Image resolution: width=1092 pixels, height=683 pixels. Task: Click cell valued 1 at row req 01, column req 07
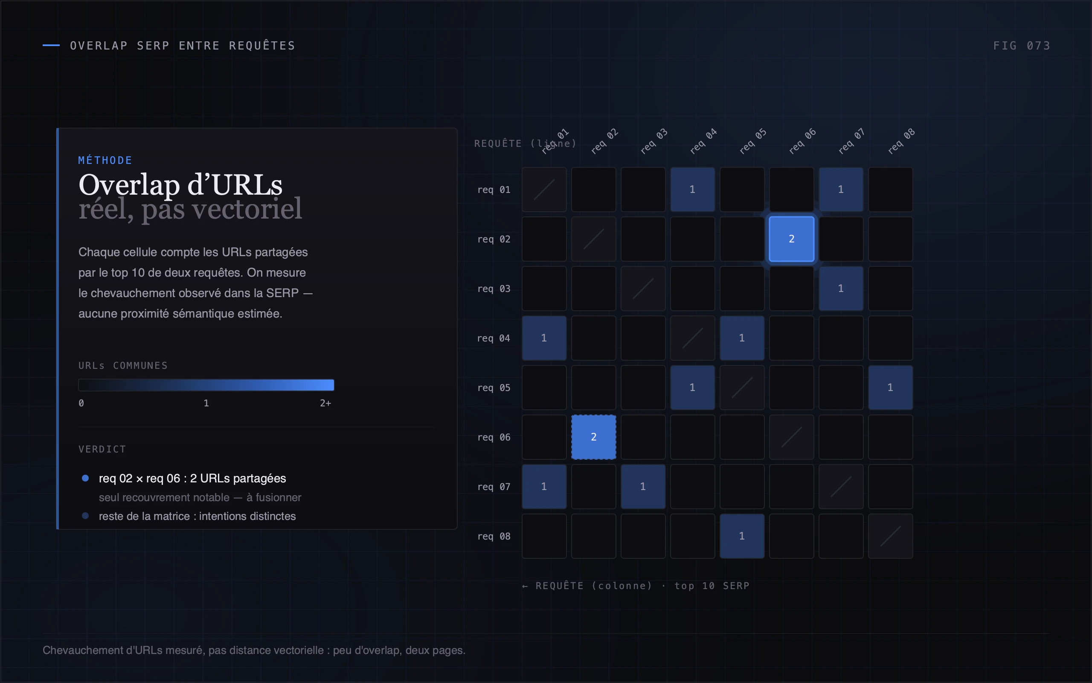click(841, 189)
